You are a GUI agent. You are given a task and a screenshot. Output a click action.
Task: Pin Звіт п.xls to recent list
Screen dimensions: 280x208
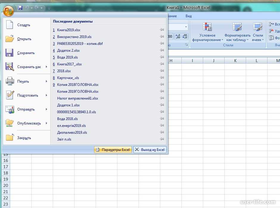click(x=162, y=139)
